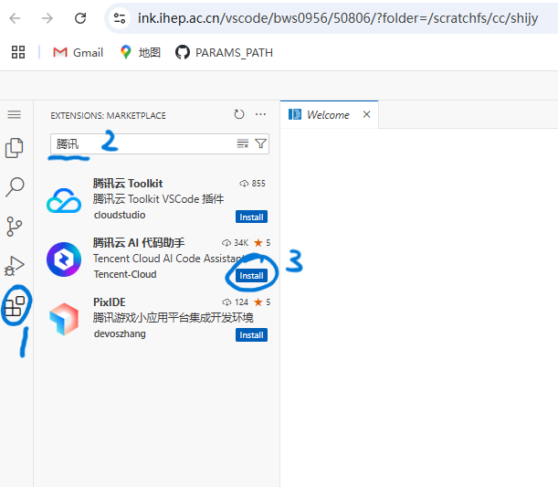Click the 腾讯云 Toolkit cloud logo

(64, 200)
